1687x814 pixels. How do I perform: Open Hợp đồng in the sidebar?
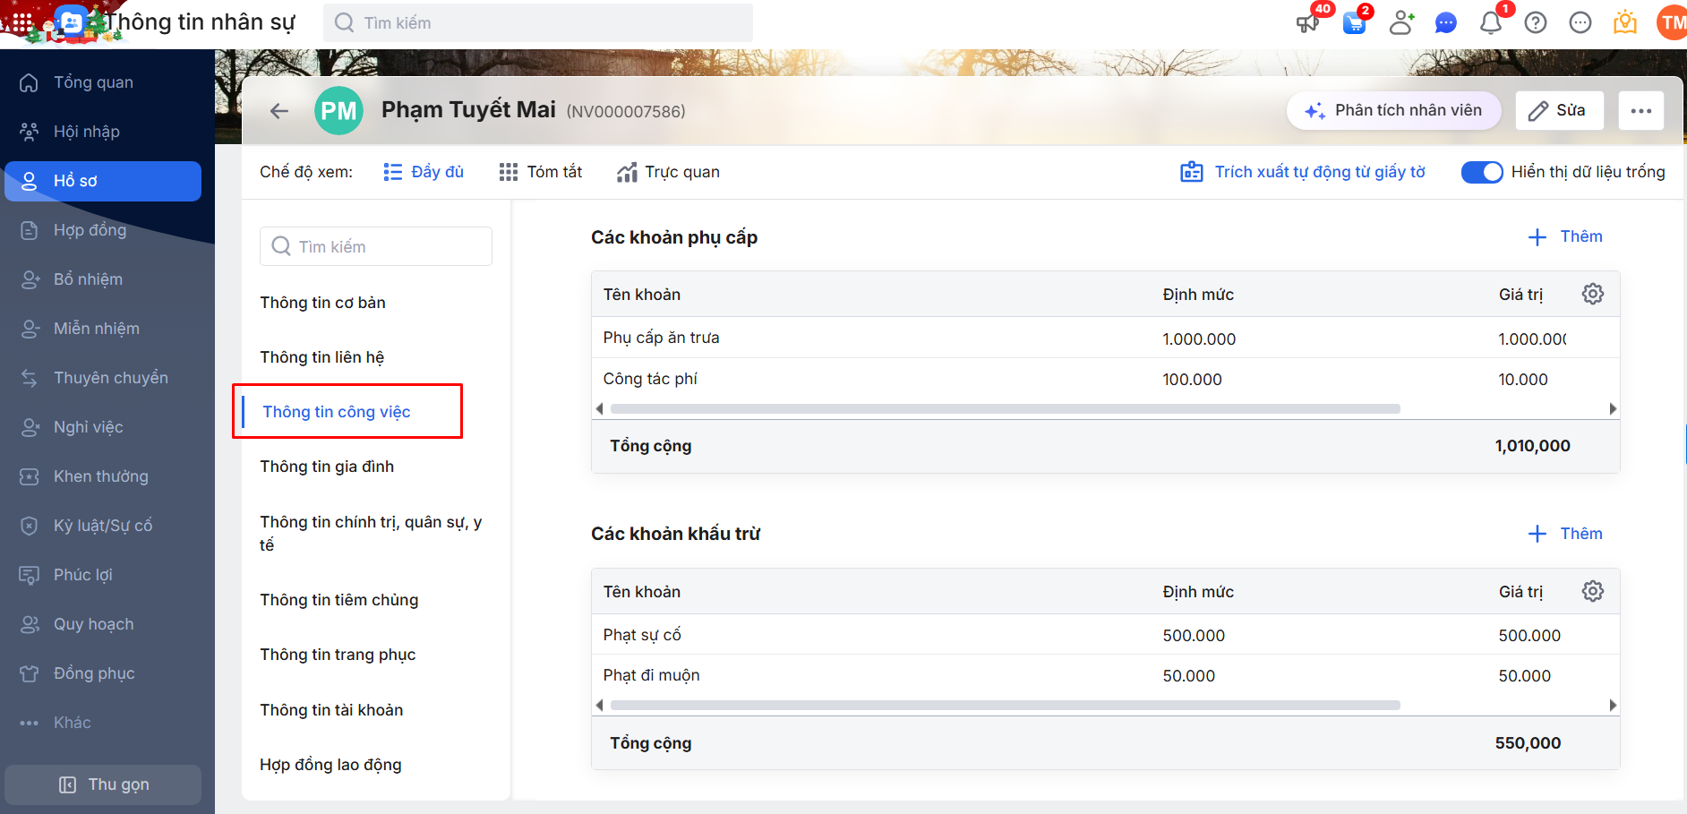click(90, 230)
